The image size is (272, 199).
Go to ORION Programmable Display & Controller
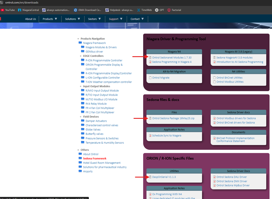104,67
